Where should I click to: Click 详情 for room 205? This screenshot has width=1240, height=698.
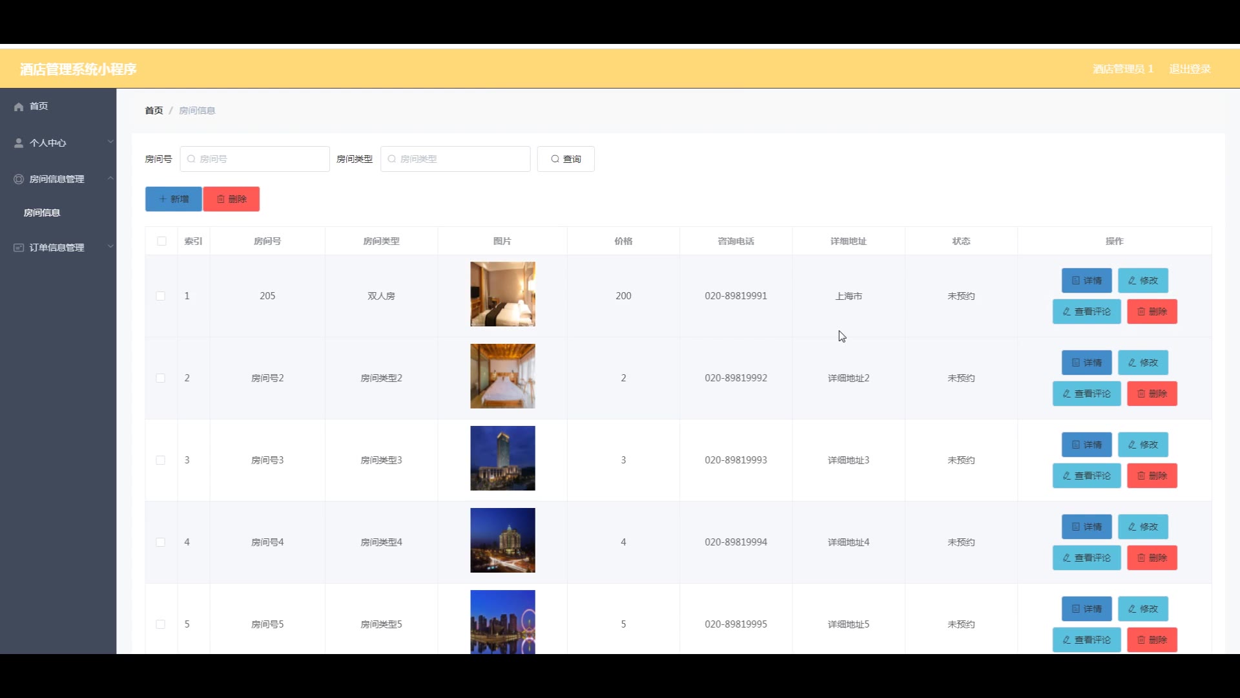(1087, 280)
